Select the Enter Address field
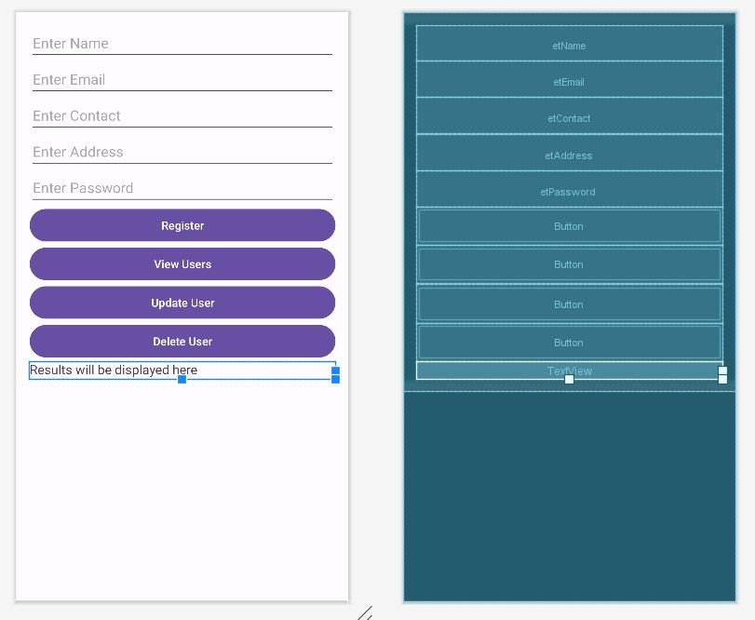Image resolution: width=755 pixels, height=620 pixels. [182, 152]
